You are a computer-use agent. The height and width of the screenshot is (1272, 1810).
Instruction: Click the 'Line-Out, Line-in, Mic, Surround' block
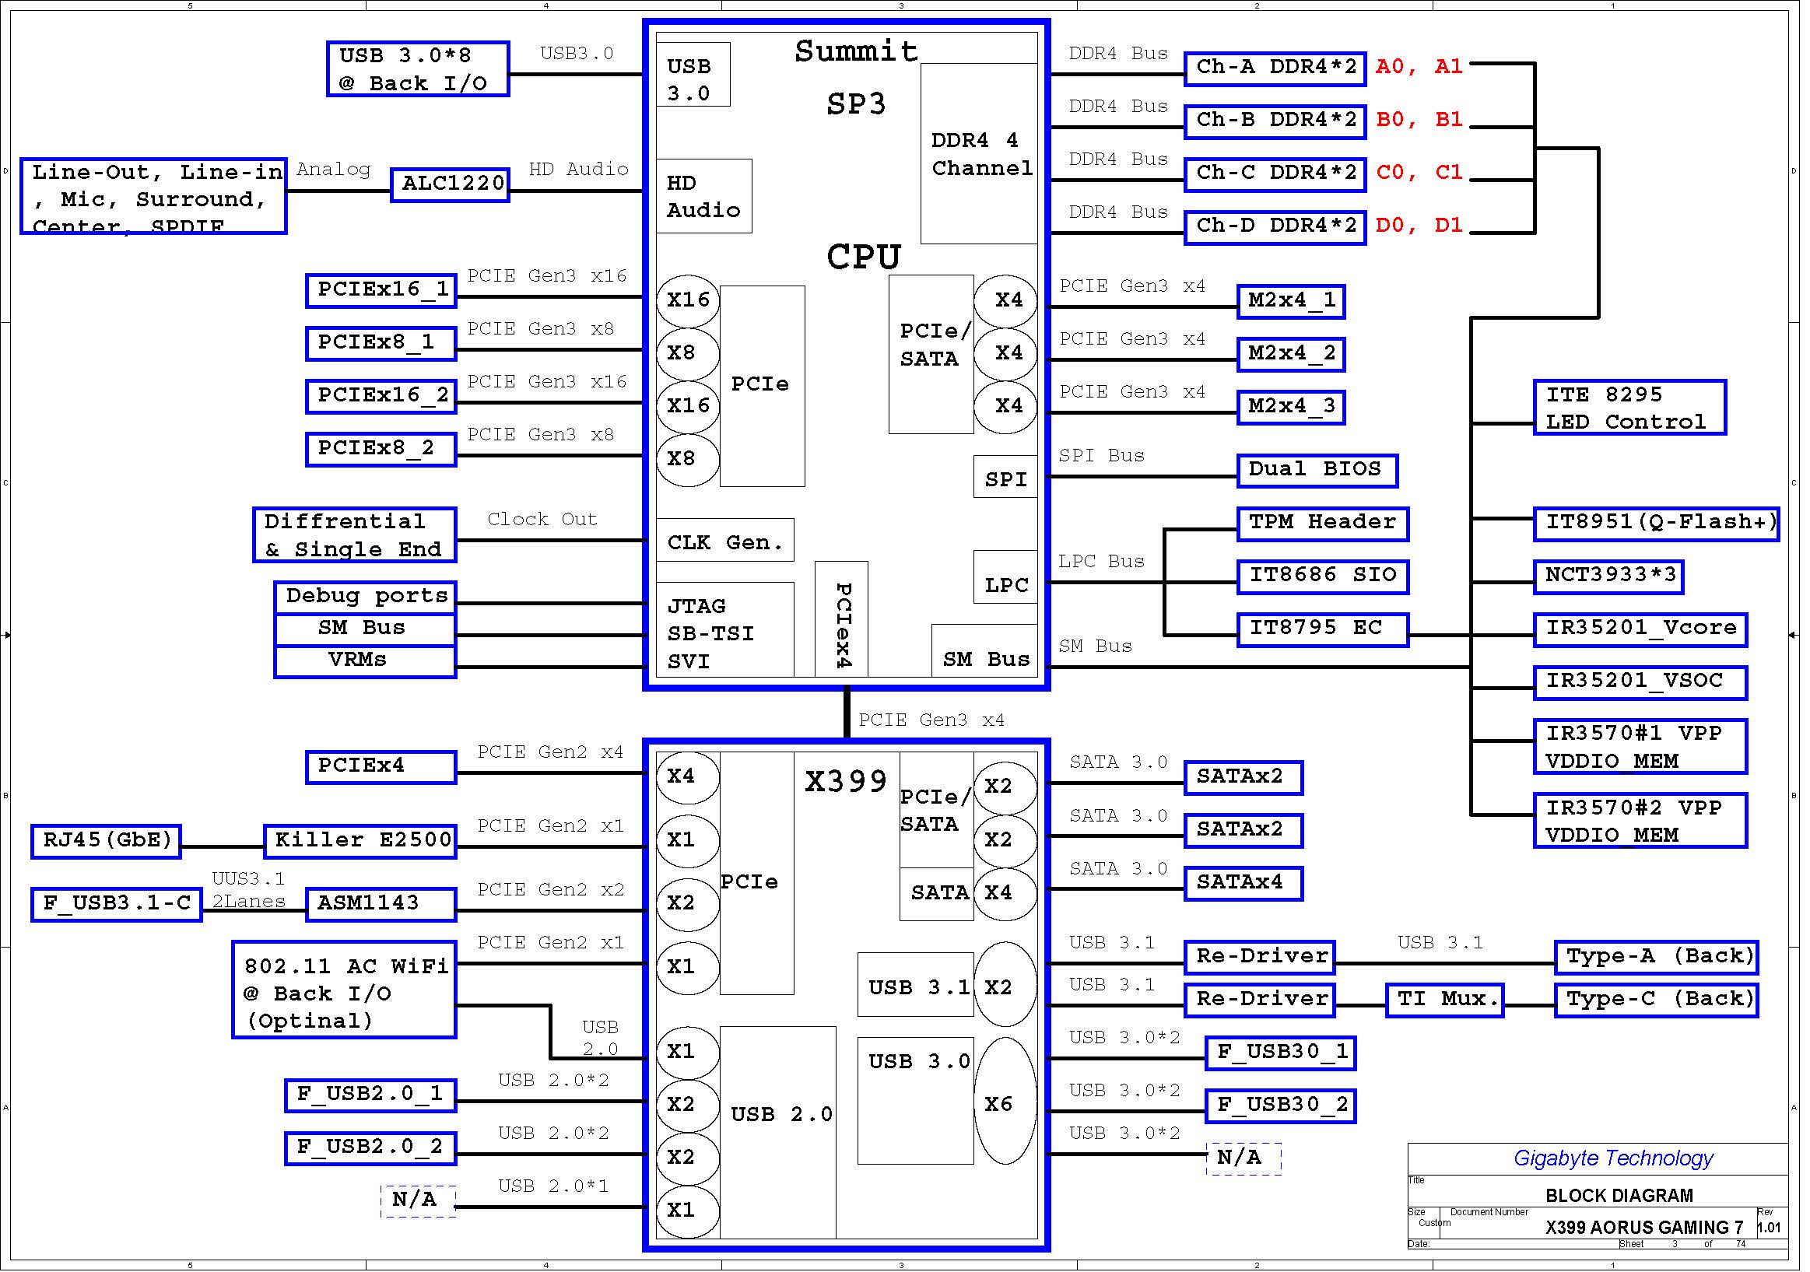coord(154,196)
